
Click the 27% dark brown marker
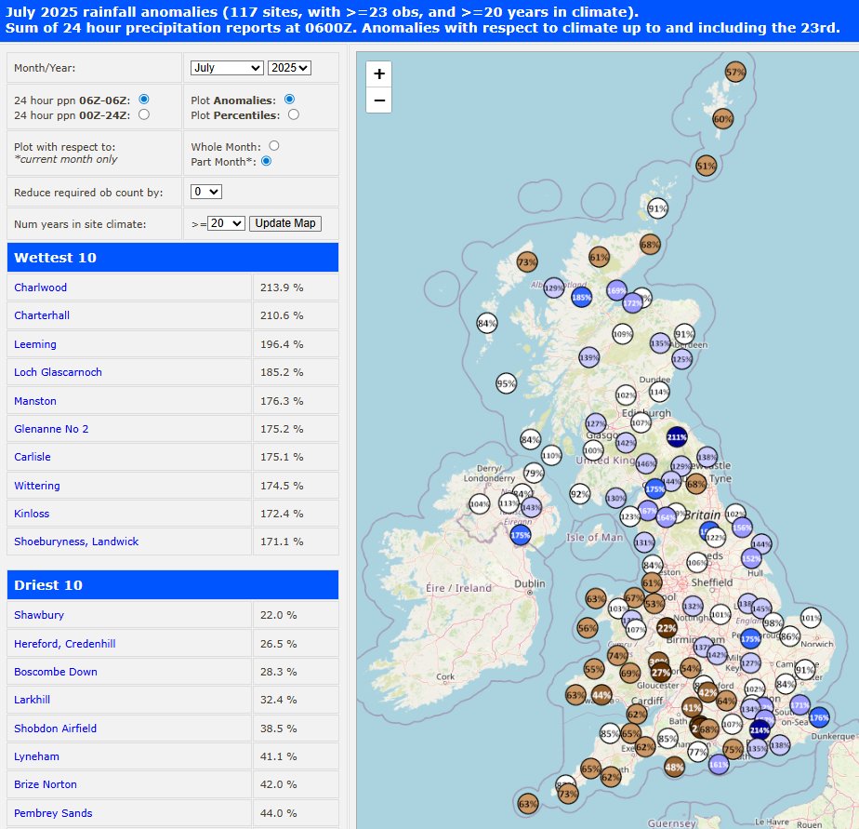(x=661, y=672)
